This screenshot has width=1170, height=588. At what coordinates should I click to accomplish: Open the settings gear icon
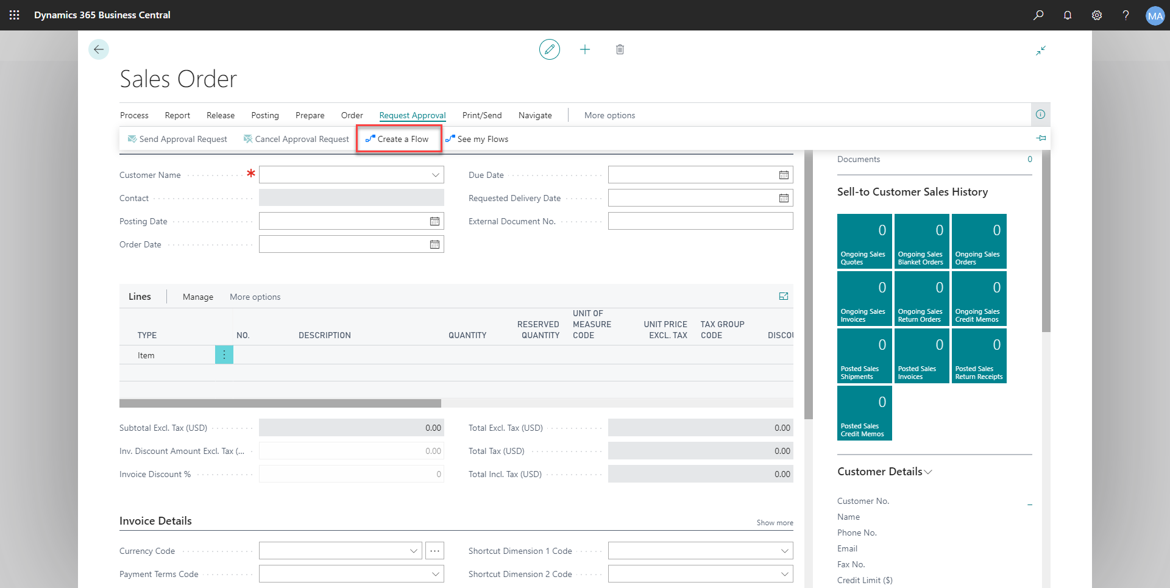(1097, 15)
